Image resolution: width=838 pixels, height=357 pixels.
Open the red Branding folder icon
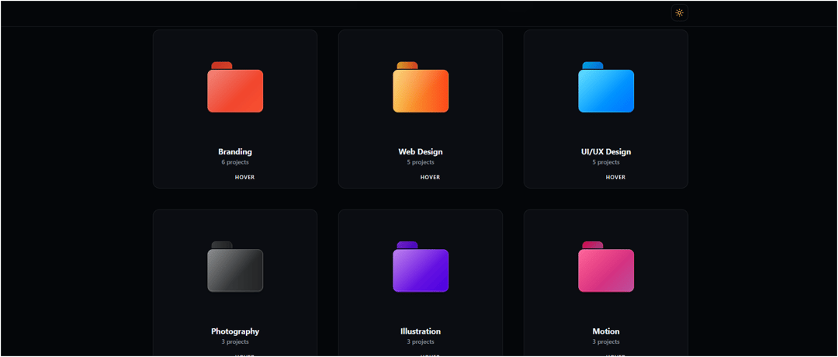235,87
